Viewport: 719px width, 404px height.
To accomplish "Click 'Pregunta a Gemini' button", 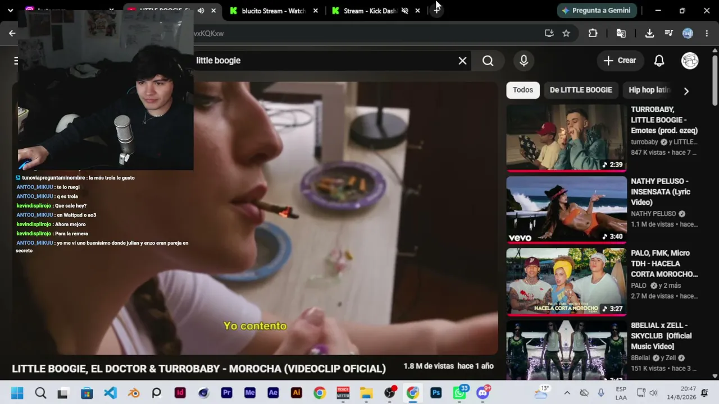I will coord(596,11).
